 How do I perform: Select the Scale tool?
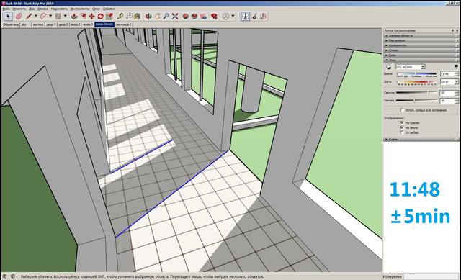[109, 17]
